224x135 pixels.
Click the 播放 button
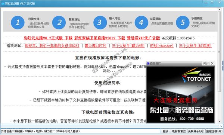coord(165,131)
